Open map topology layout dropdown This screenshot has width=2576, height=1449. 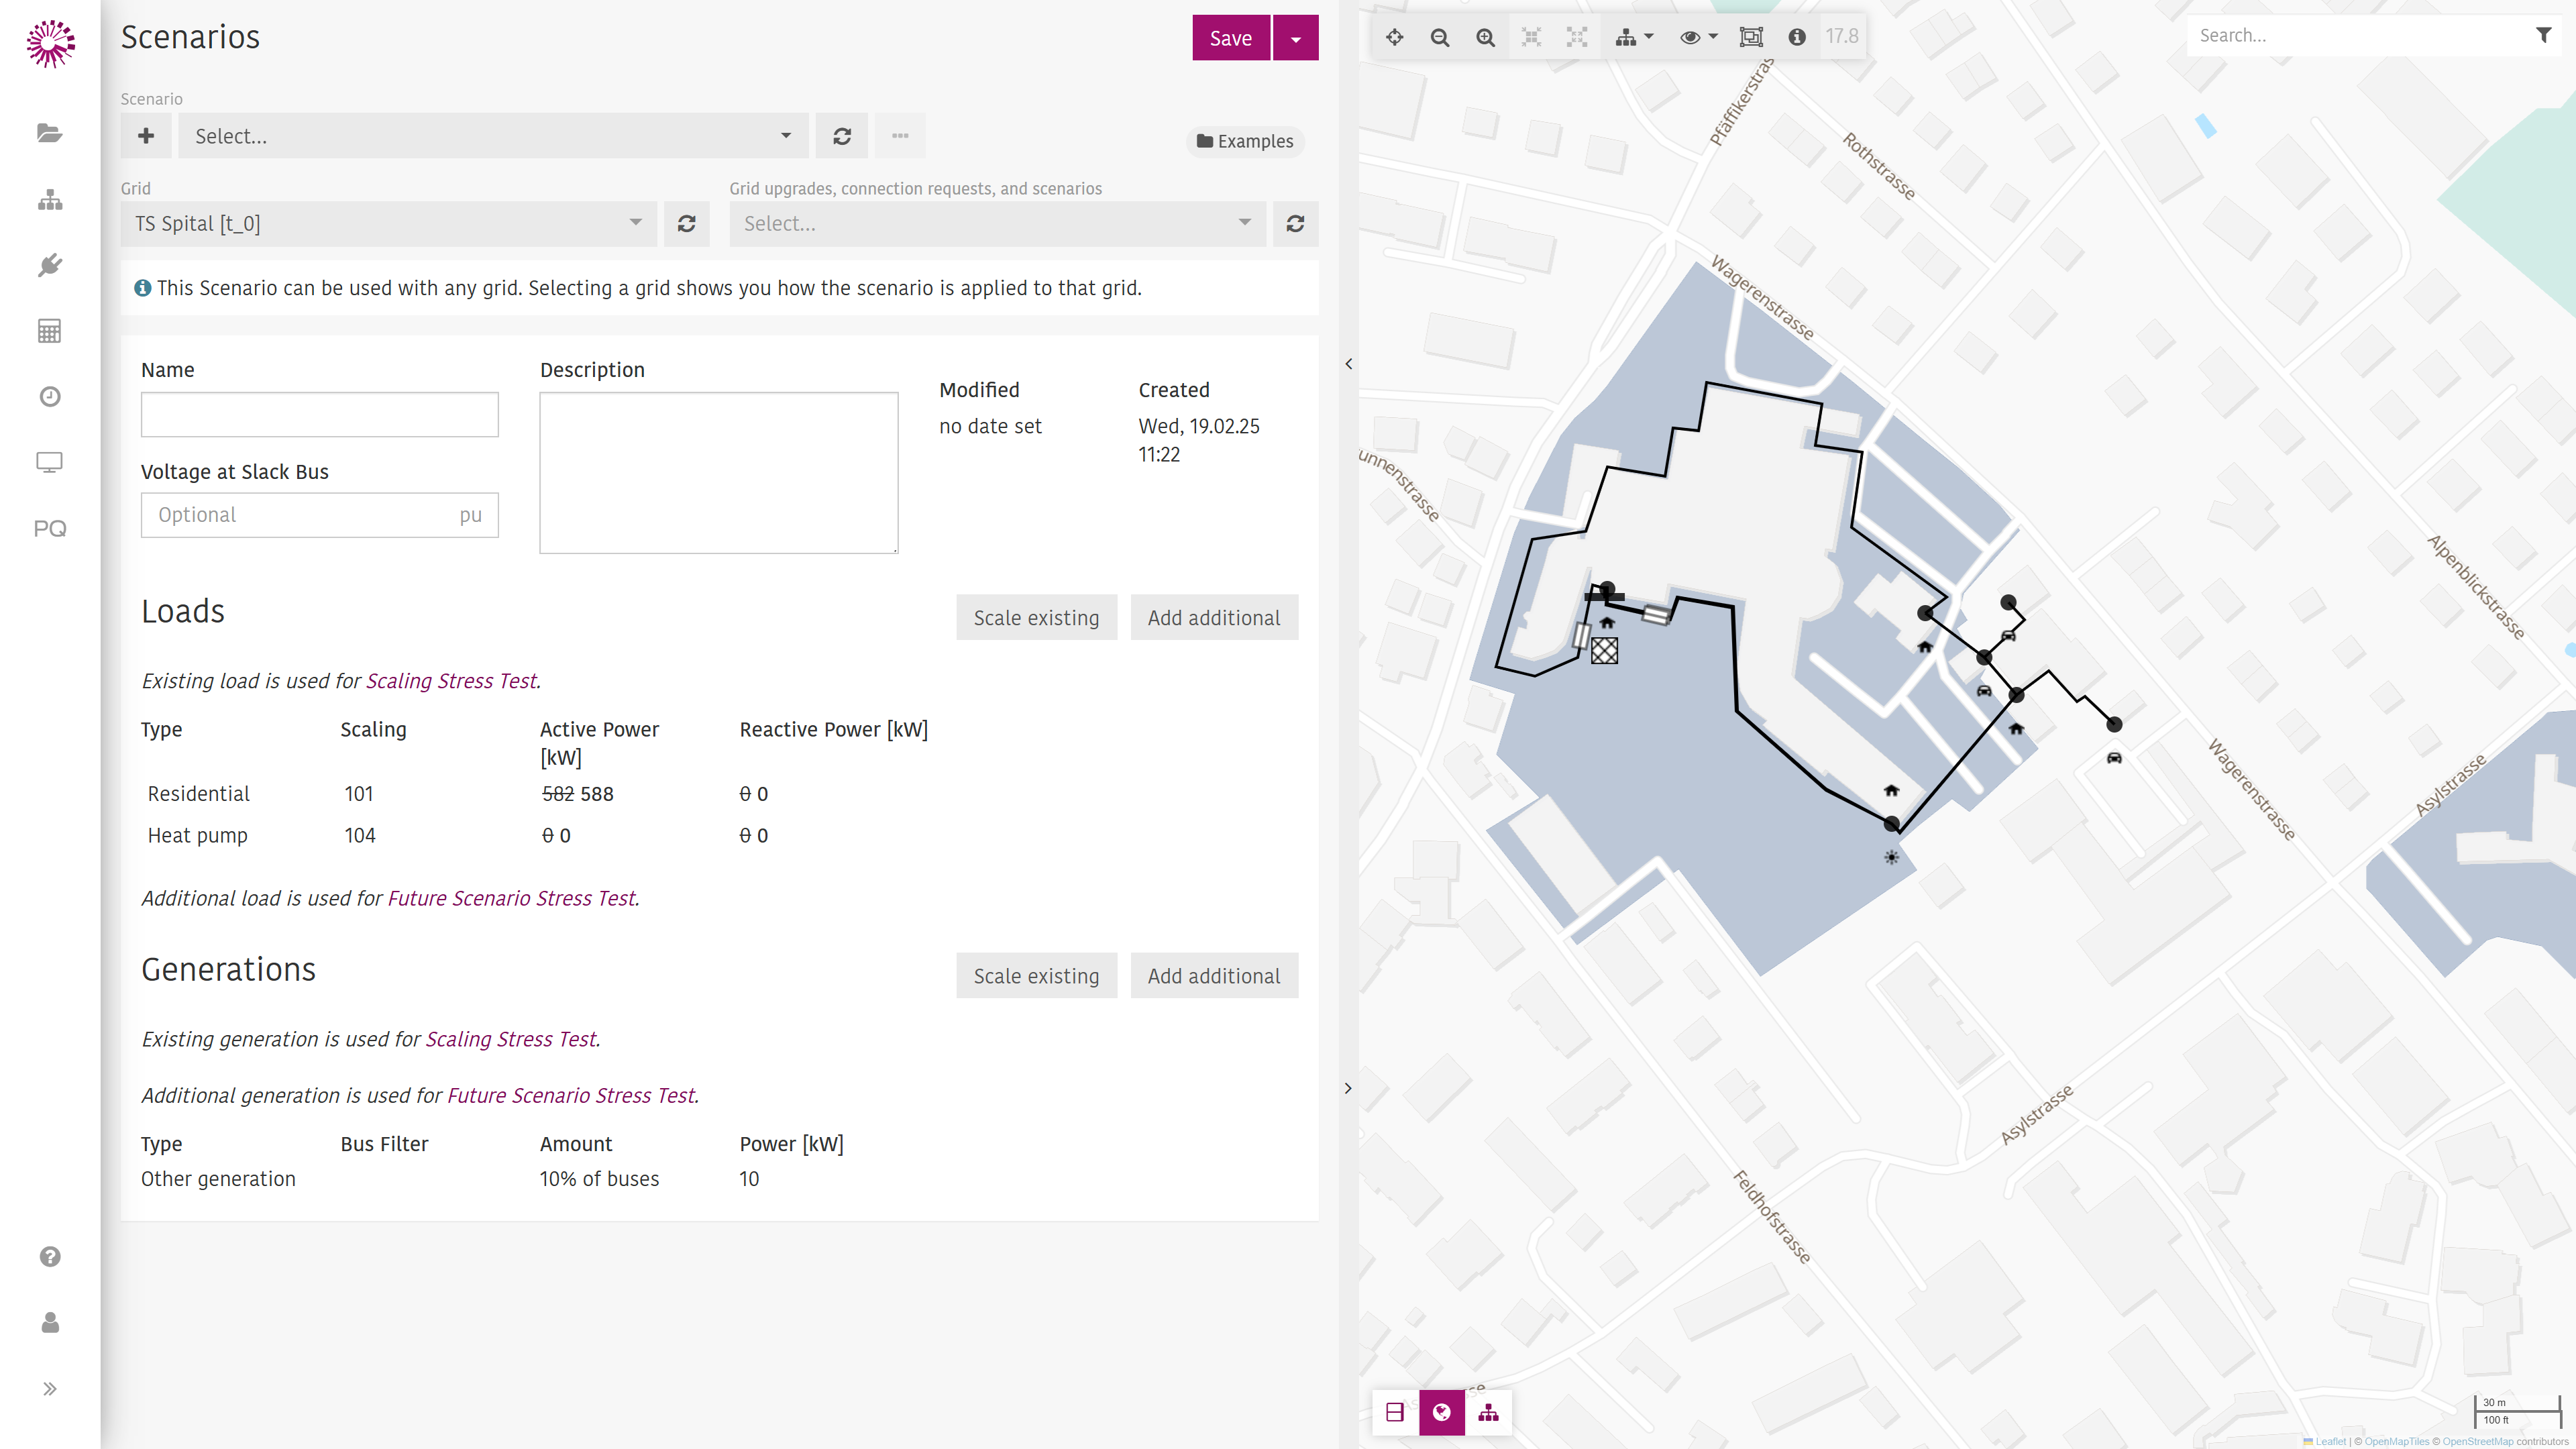tap(1634, 37)
